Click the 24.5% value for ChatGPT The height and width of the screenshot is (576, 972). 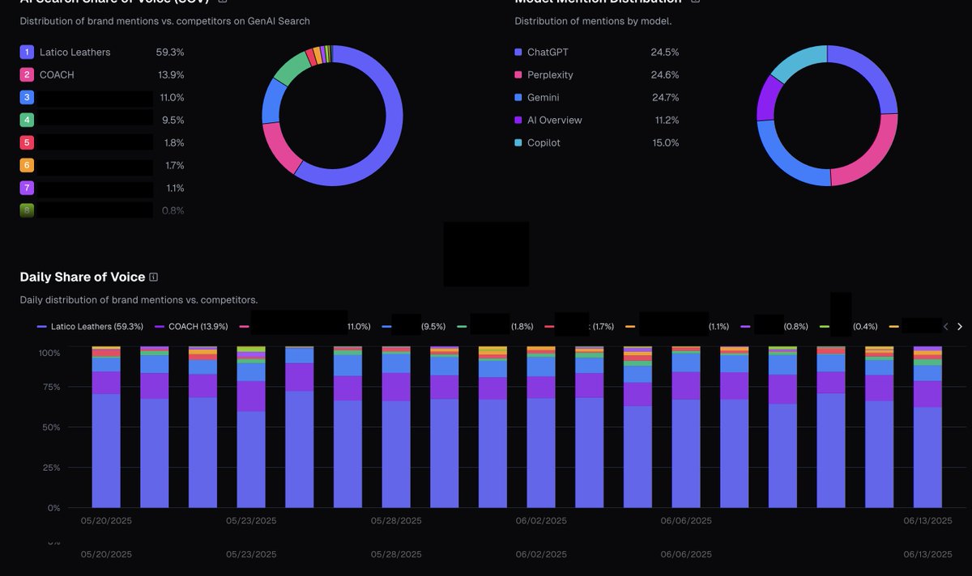[665, 52]
